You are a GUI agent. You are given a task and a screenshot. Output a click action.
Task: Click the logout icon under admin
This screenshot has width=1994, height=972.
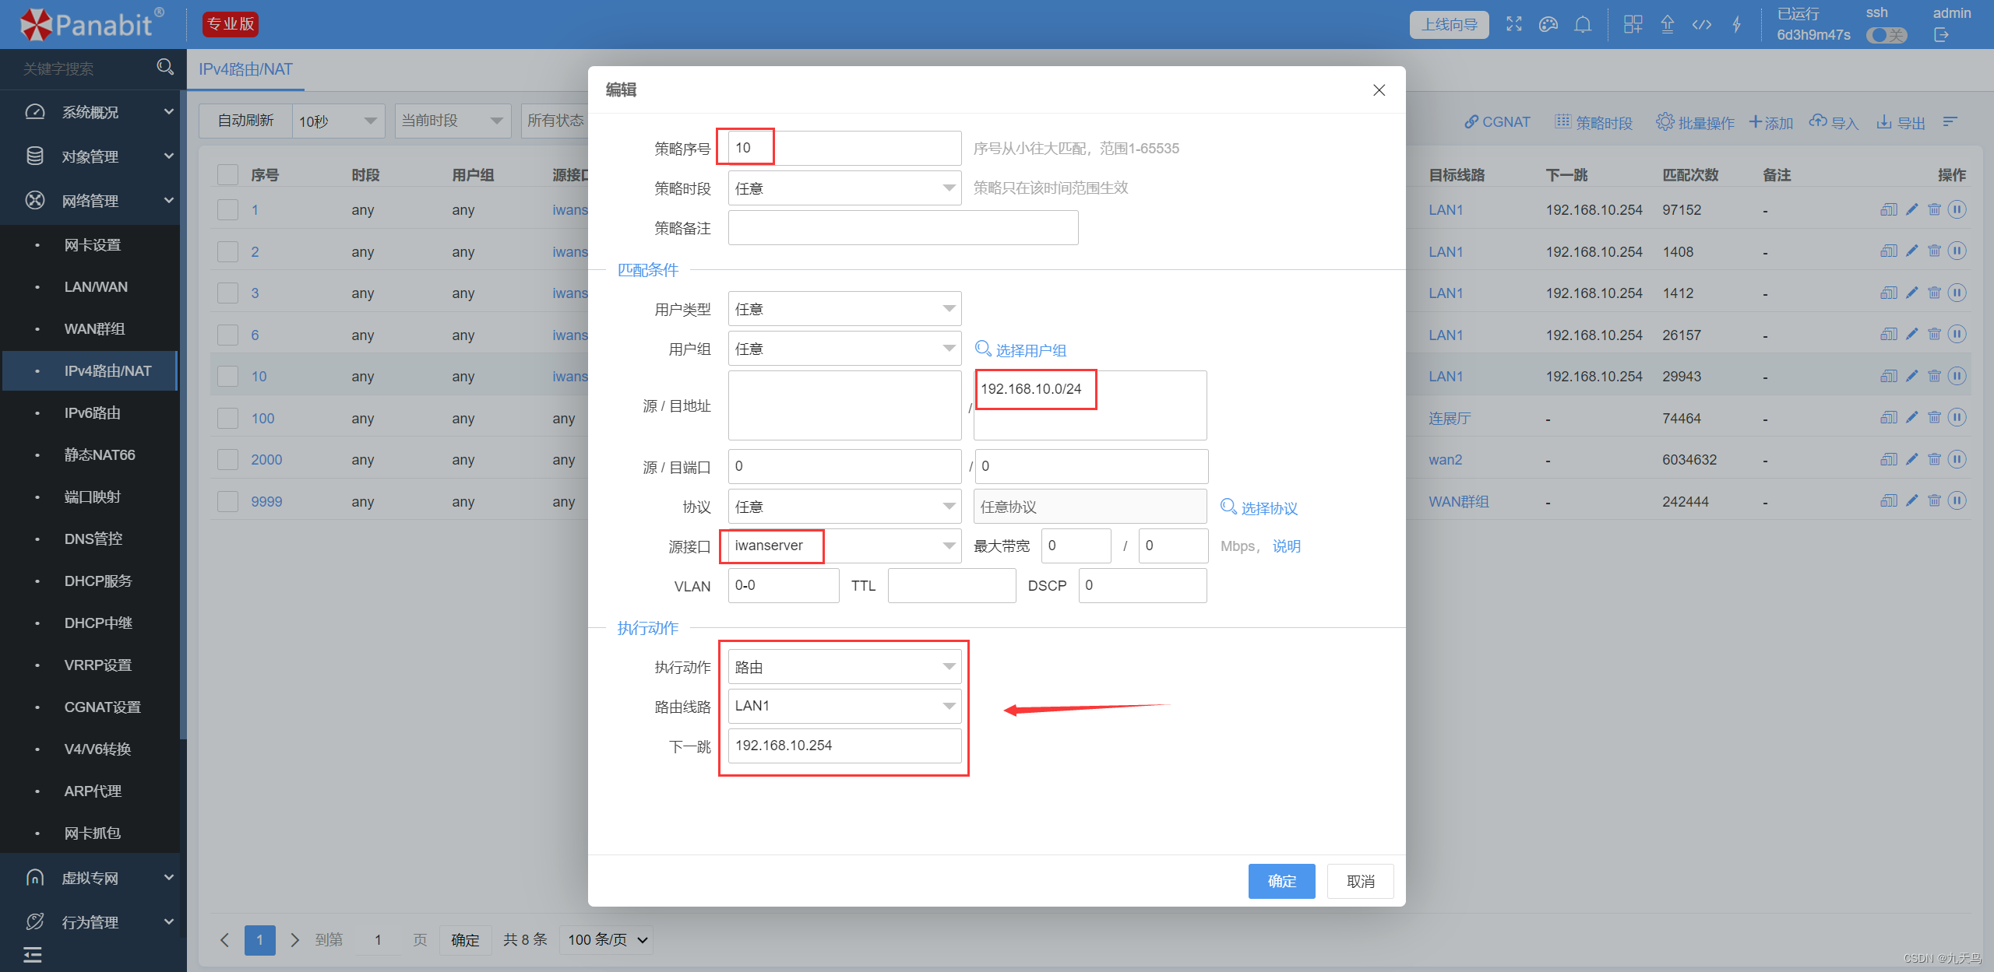tap(1941, 35)
